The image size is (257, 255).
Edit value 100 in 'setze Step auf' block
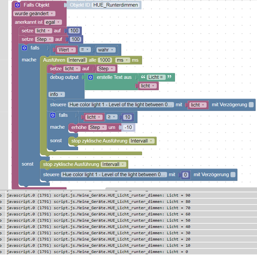[75, 39]
